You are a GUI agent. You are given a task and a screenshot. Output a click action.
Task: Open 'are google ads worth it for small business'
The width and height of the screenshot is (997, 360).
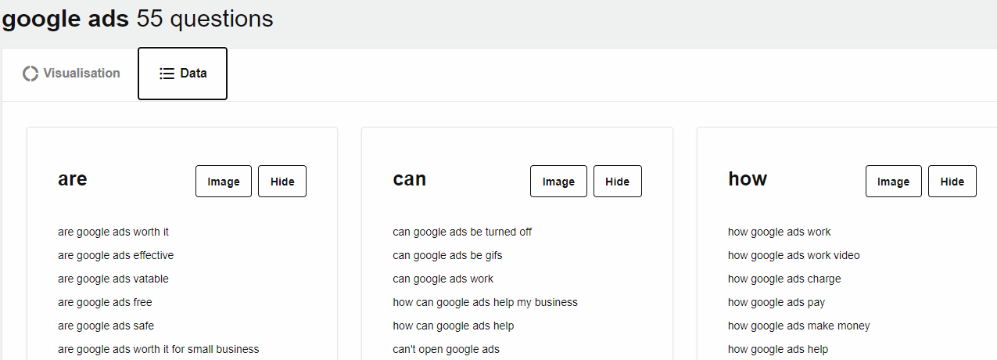pyautogui.click(x=159, y=349)
